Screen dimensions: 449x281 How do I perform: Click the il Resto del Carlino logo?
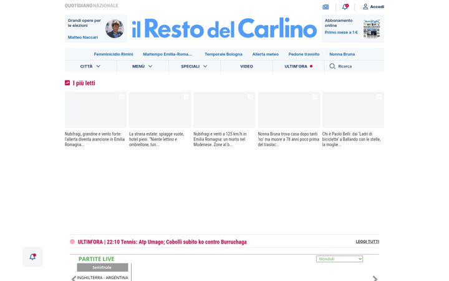(224, 28)
